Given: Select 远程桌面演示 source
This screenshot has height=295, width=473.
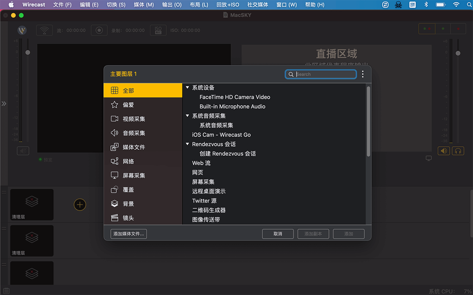Looking at the screenshot, I should tap(209, 191).
